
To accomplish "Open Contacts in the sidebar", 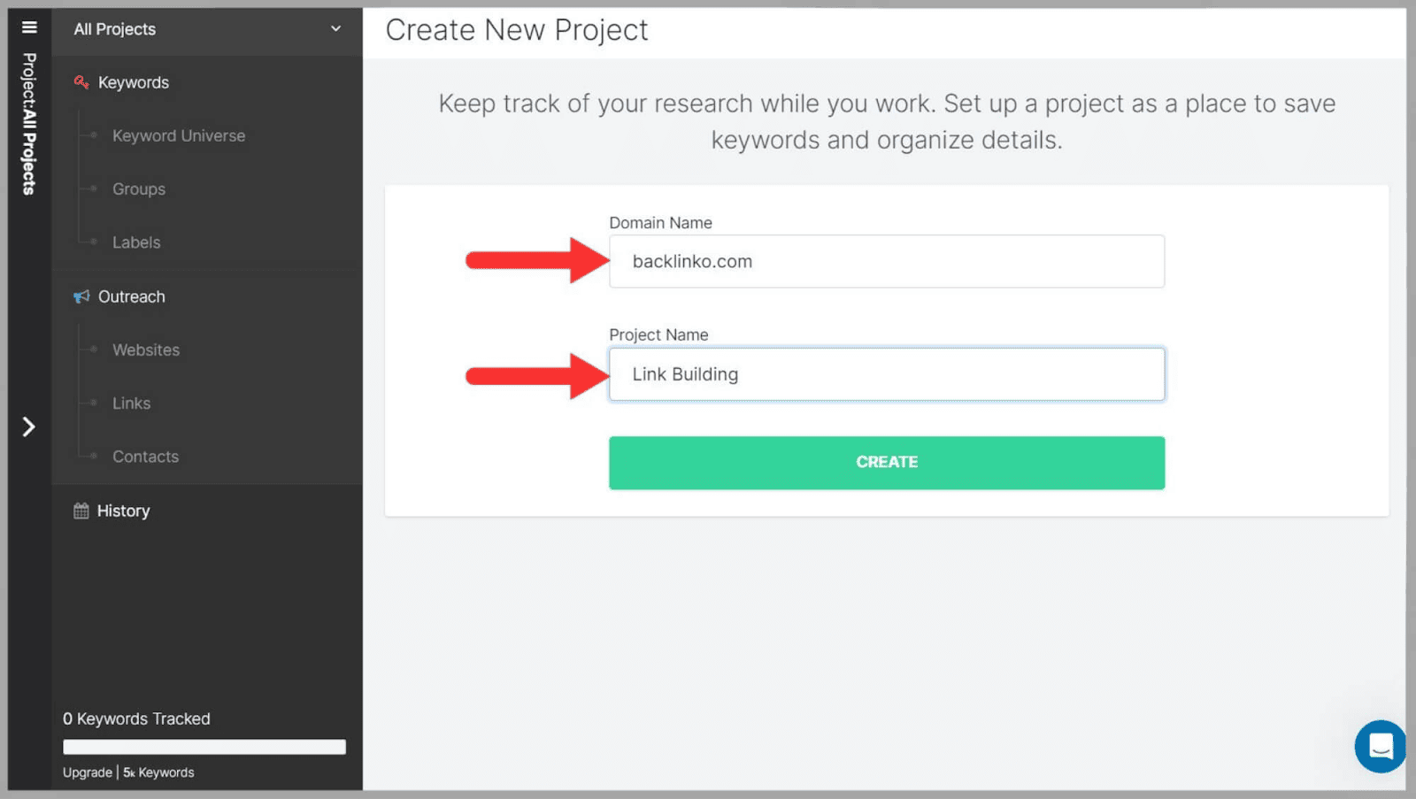I will coord(145,457).
